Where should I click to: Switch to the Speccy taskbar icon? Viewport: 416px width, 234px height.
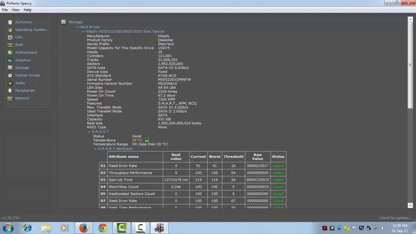[x=159, y=228]
